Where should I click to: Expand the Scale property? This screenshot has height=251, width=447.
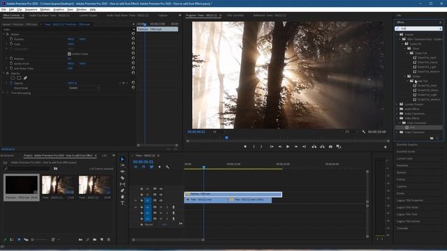click(x=7, y=44)
